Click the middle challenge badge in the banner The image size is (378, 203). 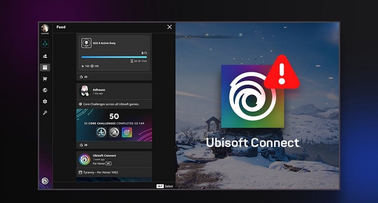[x=114, y=132]
